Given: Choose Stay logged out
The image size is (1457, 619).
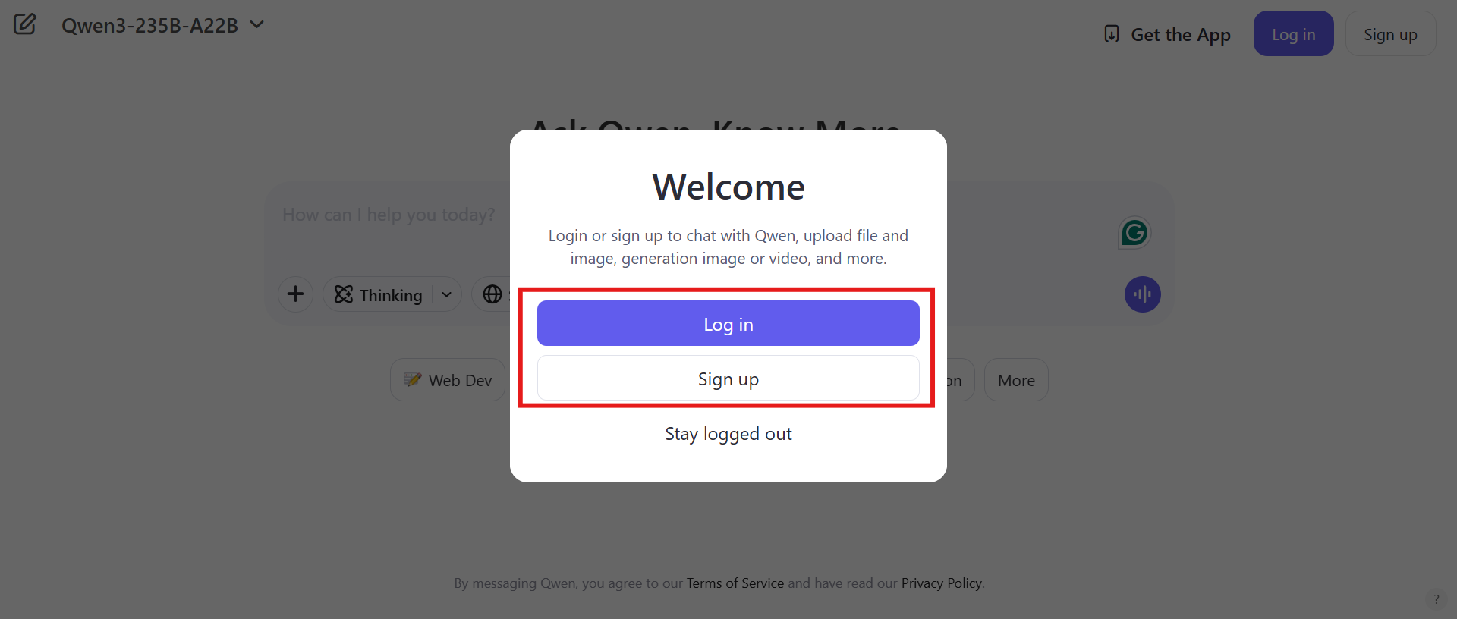Looking at the screenshot, I should 728,434.
